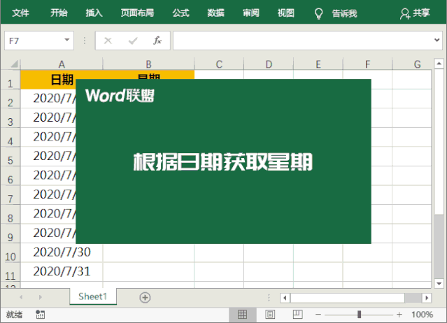Click the enter checkmark in formula bar

(132, 41)
